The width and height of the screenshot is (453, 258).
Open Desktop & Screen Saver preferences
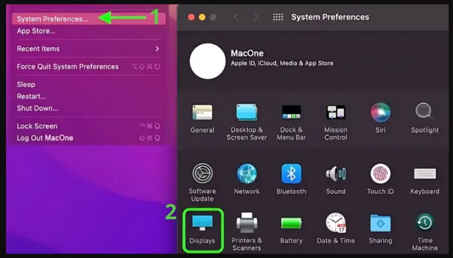pos(247,122)
